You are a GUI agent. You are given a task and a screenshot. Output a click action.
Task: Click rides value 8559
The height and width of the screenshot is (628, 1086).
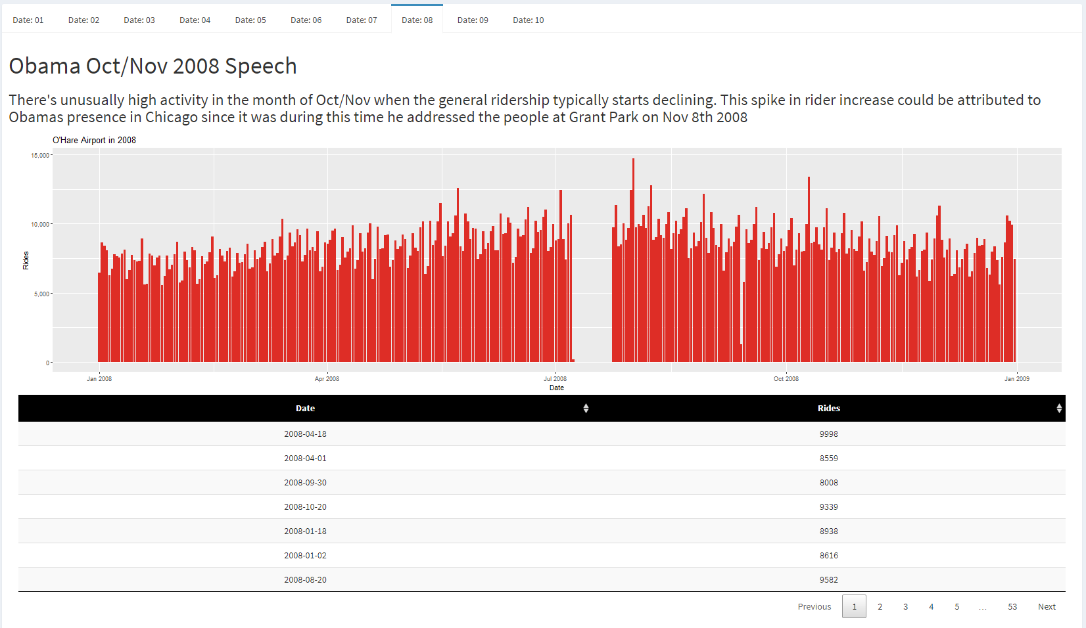pyautogui.click(x=829, y=459)
